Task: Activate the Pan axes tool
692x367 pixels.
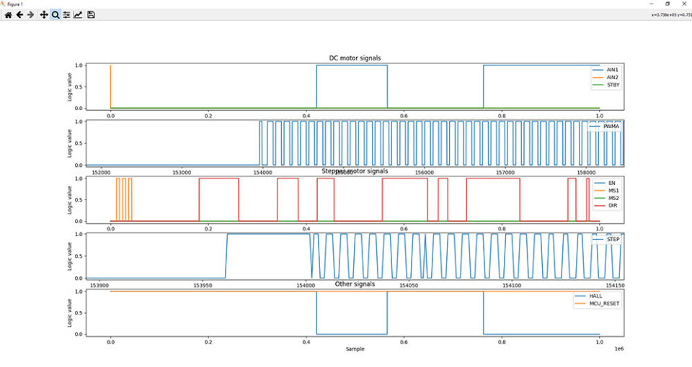Action: [x=44, y=14]
